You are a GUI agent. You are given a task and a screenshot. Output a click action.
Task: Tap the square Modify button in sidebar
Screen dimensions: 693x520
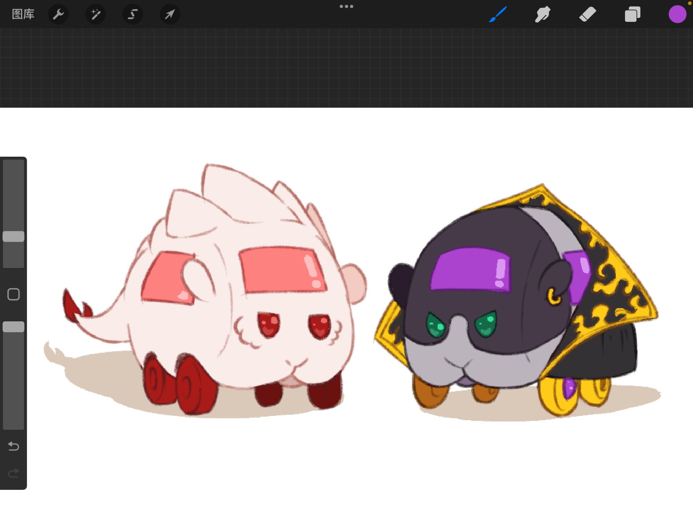[14, 294]
